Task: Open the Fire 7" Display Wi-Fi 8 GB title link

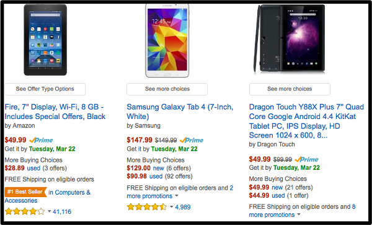Action: click(x=55, y=112)
